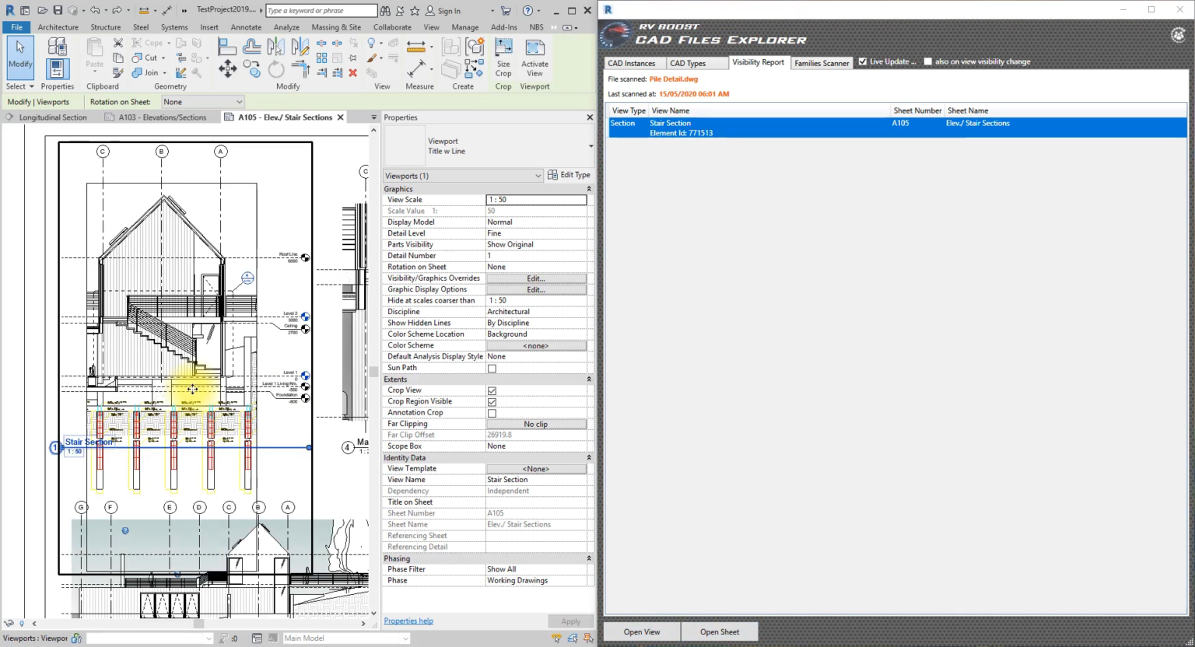Click the RV Boost settings icon
Viewport: 1195px width, 647px height.
(x=1178, y=34)
